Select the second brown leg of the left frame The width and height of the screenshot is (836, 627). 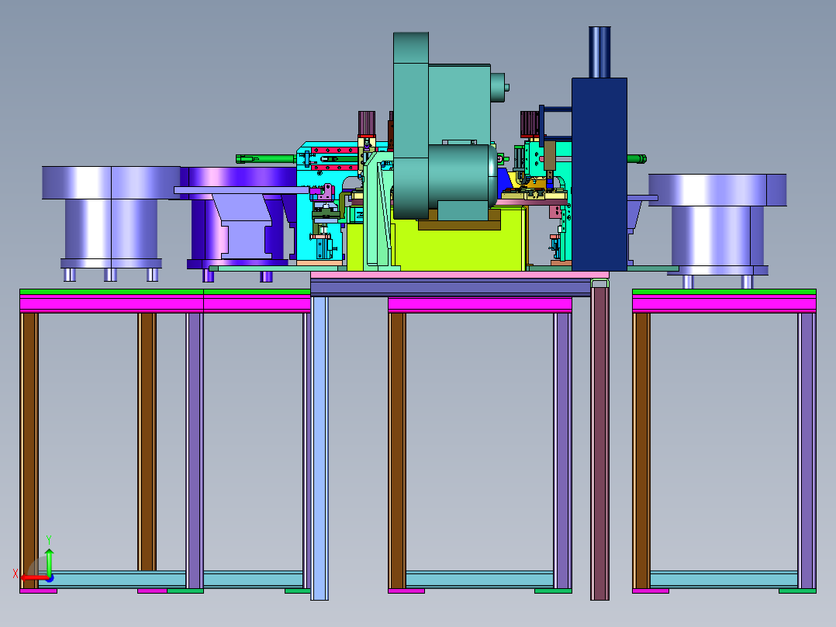coord(147,442)
